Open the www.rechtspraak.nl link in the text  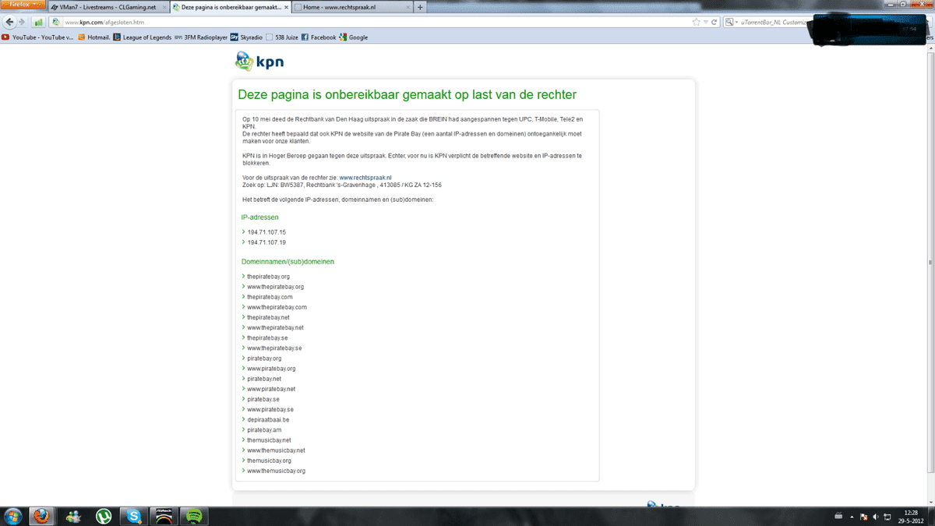tap(365, 178)
